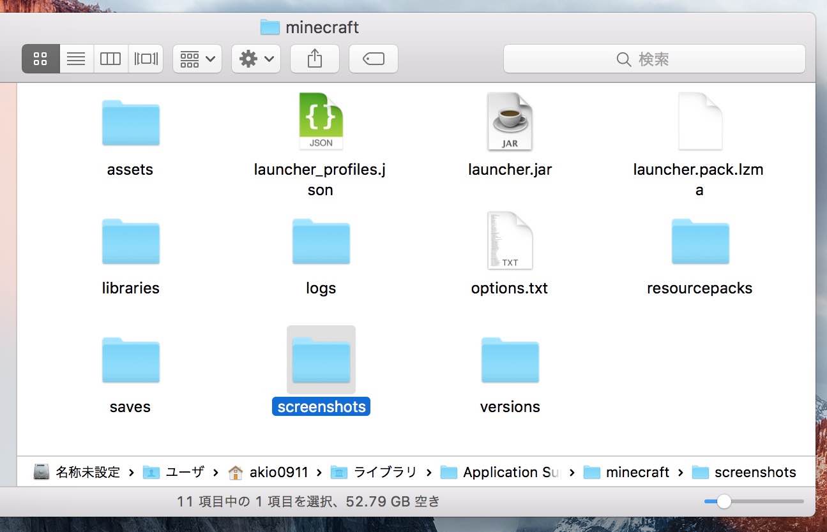This screenshot has height=532, width=827.
Task: Switch to list view mode
Action: 76,59
